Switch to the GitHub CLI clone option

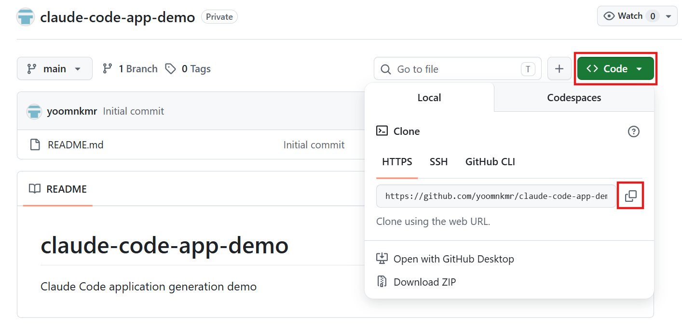pos(490,162)
